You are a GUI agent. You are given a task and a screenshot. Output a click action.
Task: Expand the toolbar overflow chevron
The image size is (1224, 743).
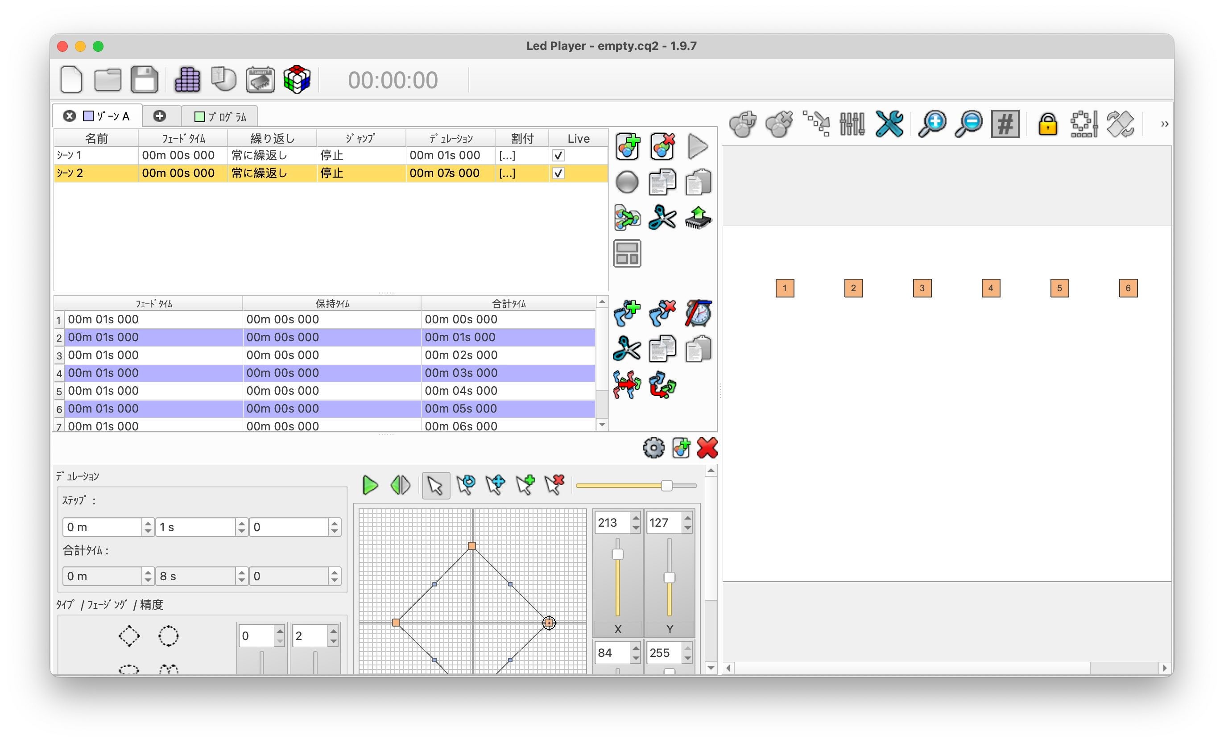(x=1164, y=124)
